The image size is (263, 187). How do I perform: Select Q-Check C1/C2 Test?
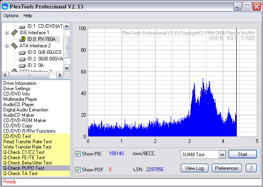point(36,152)
